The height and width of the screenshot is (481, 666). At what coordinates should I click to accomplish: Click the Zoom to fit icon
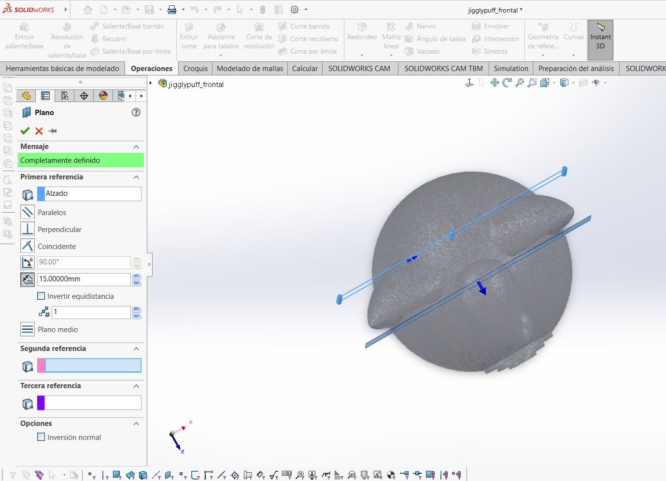click(x=520, y=83)
